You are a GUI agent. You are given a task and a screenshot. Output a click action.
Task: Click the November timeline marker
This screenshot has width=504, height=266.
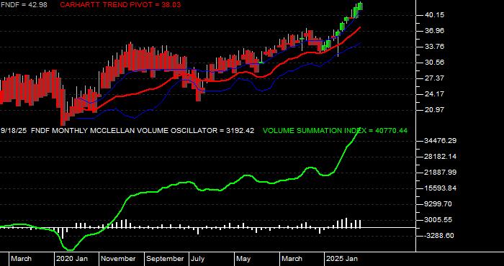click(119, 259)
